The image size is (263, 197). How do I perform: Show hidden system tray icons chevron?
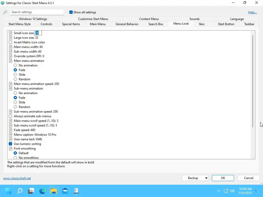pyautogui.click(x=219, y=191)
